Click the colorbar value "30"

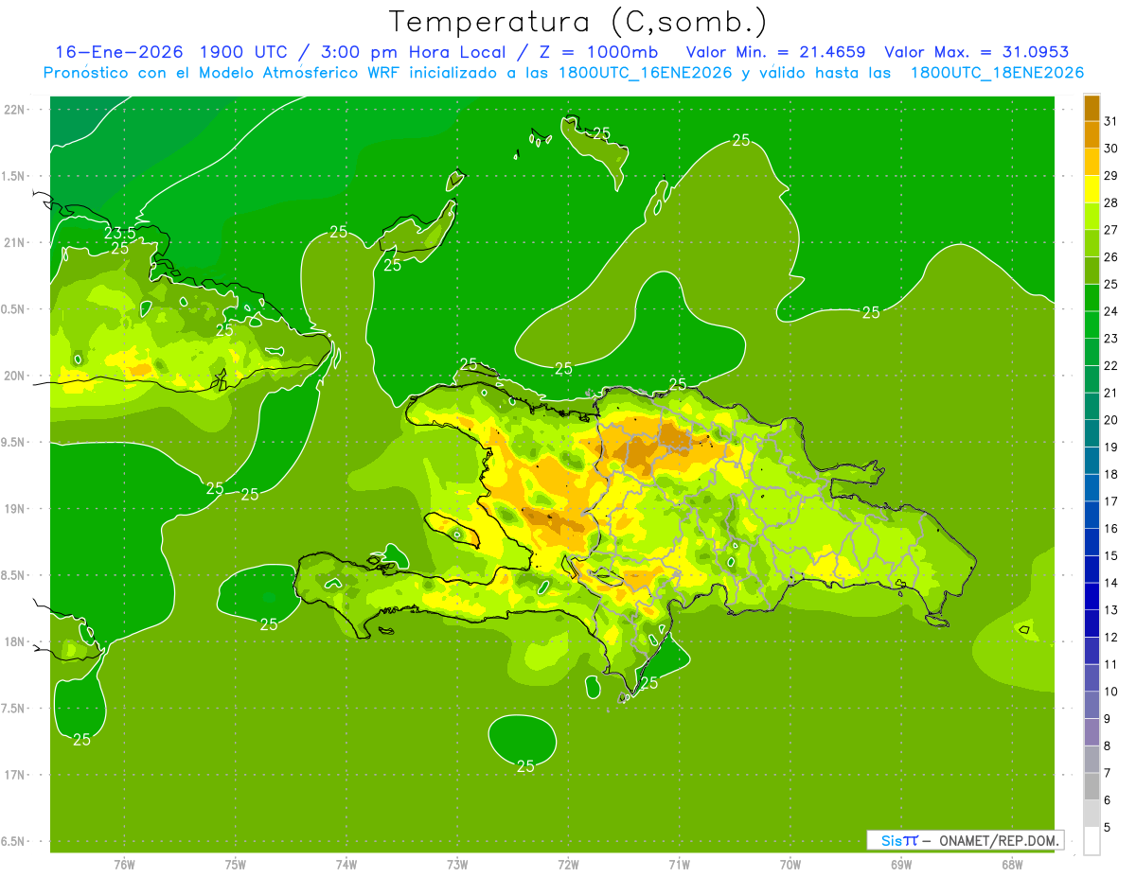coord(1111,149)
